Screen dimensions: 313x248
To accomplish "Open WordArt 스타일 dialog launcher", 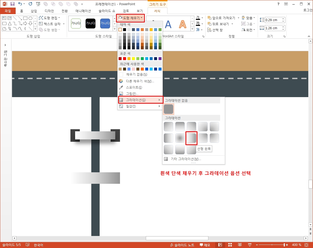I will coord(203,37).
